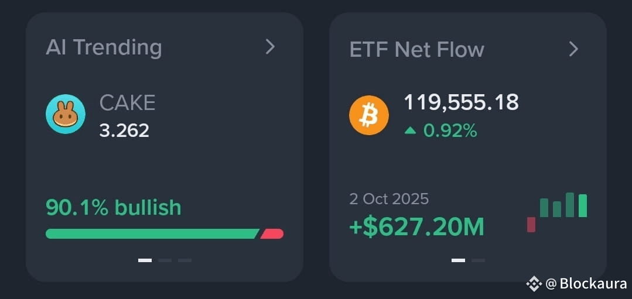Select the third page dot in AI Trending card
Viewport: 632px width, 299px height.
(x=185, y=260)
